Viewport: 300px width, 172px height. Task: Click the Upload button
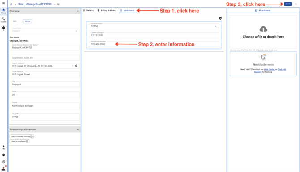coord(27,21)
